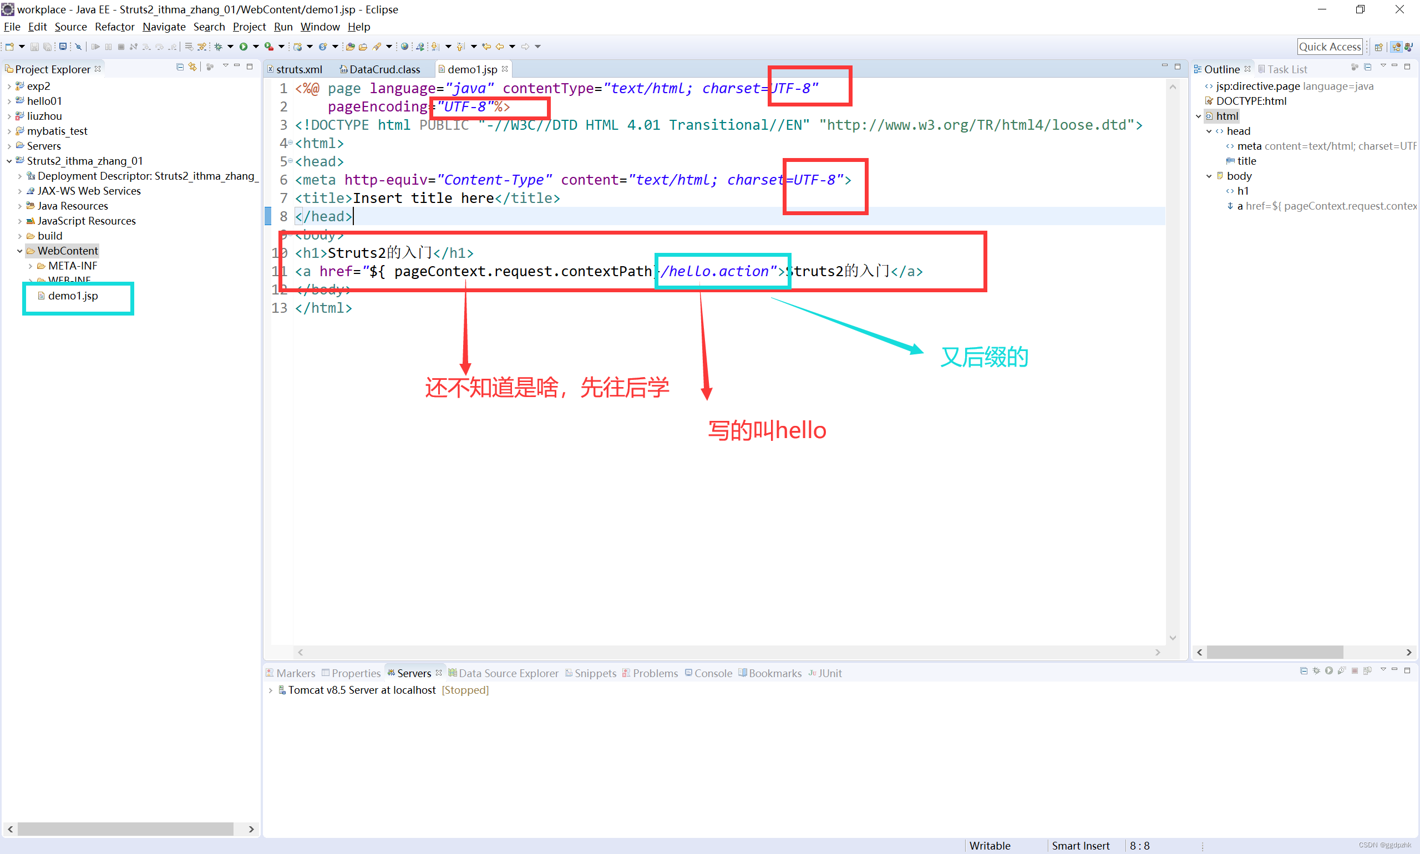This screenshot has height=854, width=1420.
Task: Click the Save All toolbar icon
Action: point(48,47)
